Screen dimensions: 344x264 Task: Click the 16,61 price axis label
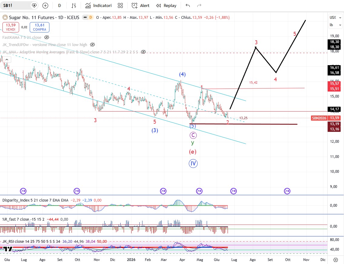(x=334, y=67)
